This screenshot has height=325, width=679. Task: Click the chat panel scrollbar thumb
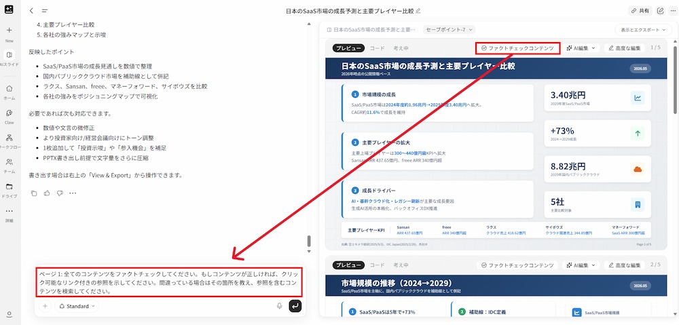pos(309,241)
